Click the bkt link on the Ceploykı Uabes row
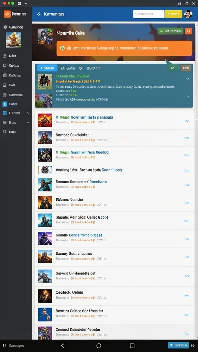 (x=187, y=296)
